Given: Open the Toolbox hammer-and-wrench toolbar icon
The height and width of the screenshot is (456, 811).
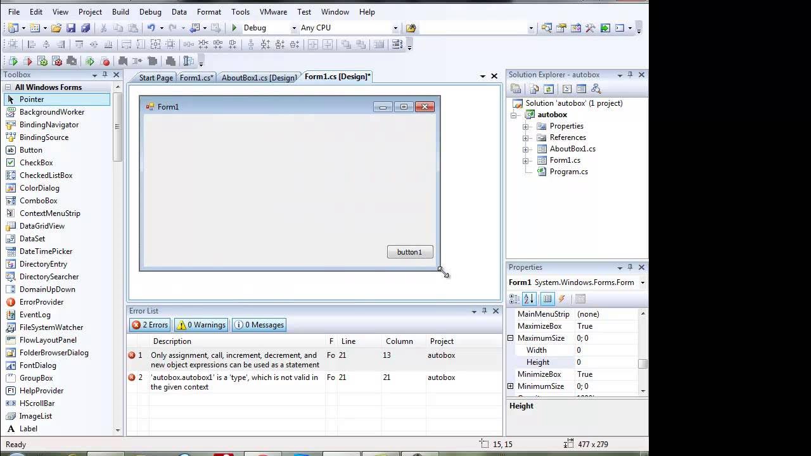Looking at the screenshot, I should pos(591,28).
